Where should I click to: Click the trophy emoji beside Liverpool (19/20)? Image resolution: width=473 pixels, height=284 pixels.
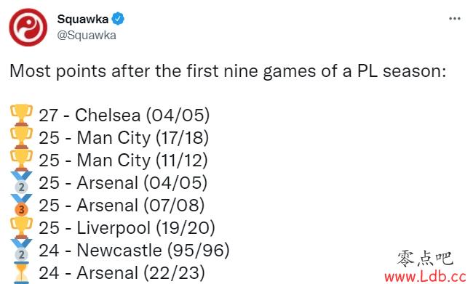[x=21, y=227]
